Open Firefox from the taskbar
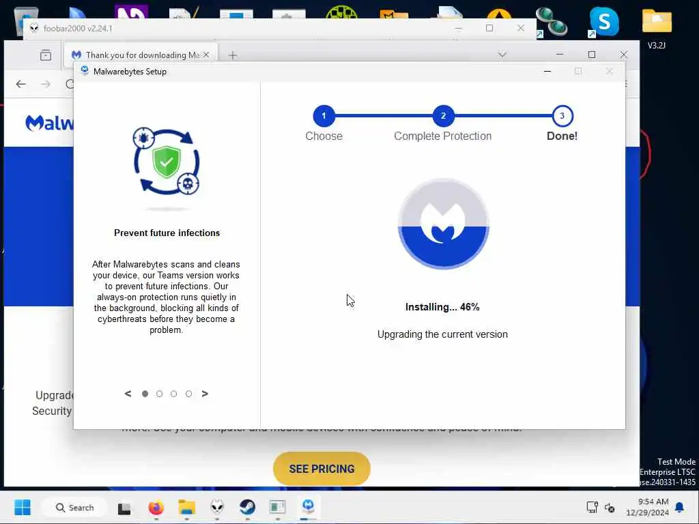This screenshot has height=524, width=699. point(156,508)
